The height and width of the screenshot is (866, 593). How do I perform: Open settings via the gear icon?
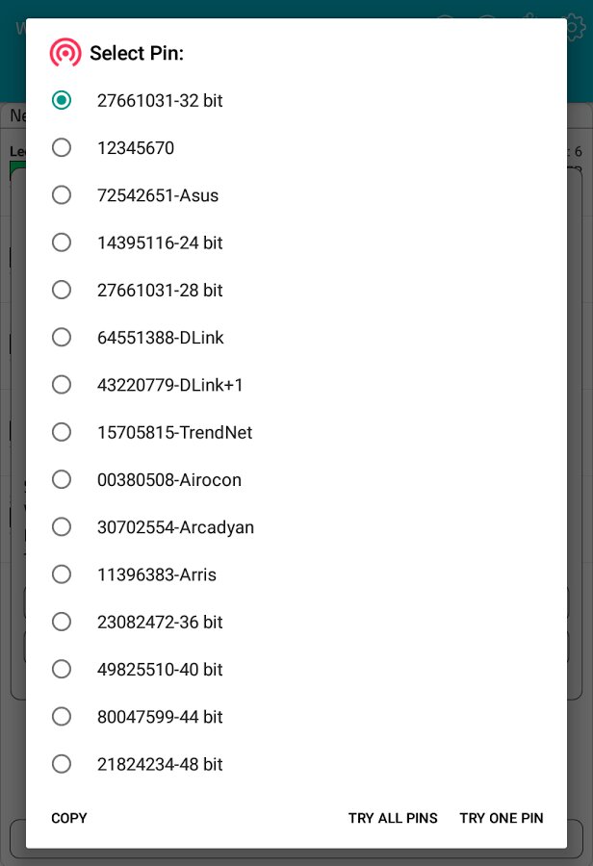576,27
